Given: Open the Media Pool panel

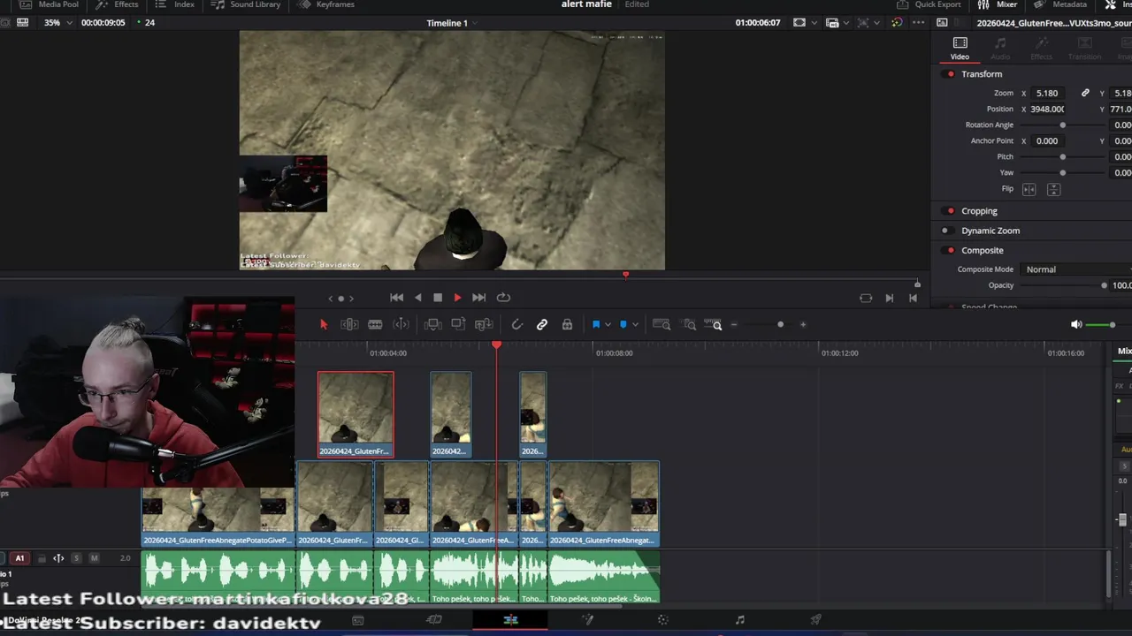Looking at the screenshot, I should (50, 4).
